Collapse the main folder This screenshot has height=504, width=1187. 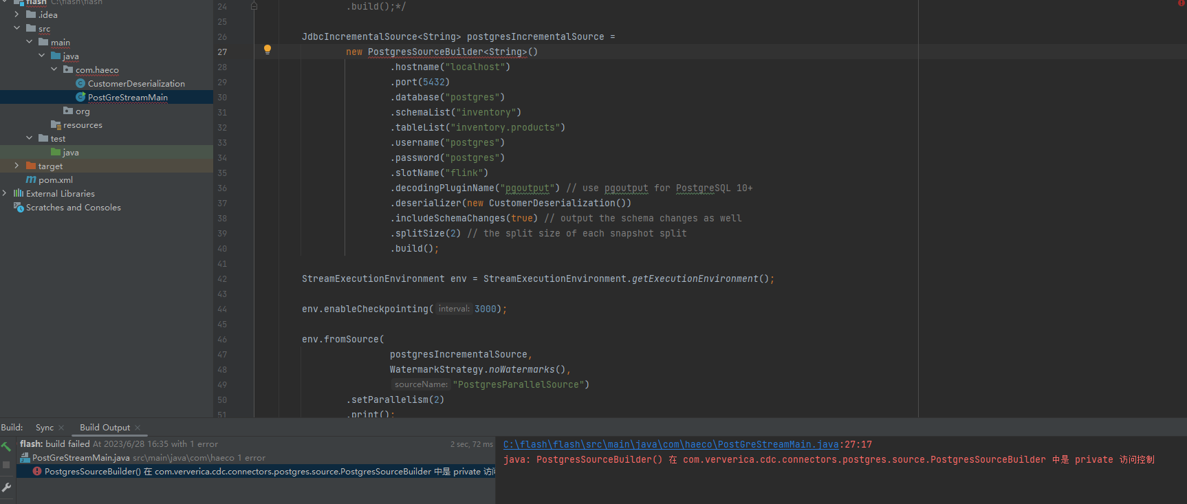29,42
